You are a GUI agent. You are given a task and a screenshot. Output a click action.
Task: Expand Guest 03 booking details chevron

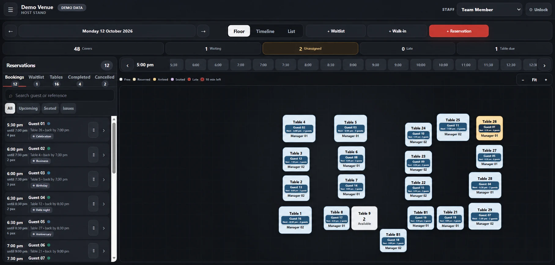tap(104, 179)
